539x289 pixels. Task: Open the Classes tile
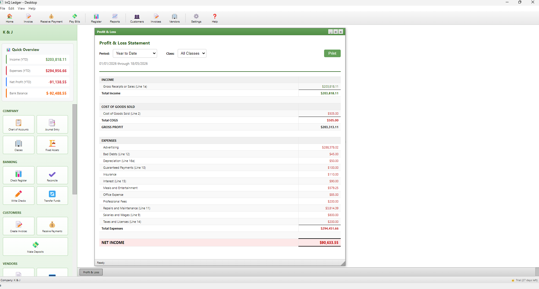19,145
